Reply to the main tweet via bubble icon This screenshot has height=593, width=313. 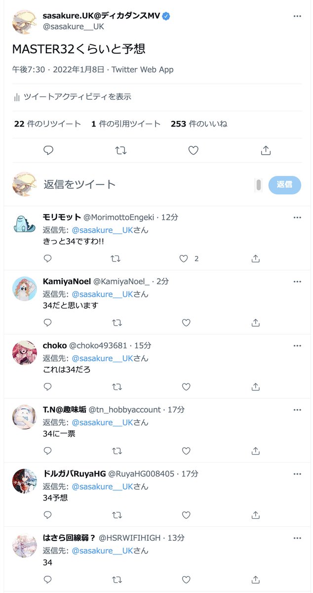tap(48, 150)
